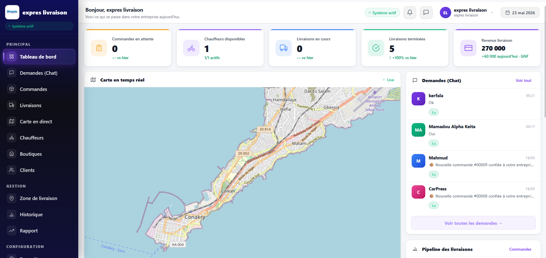The height and width of the screenshot is (258, 546).
Task: Click Commandes link in Pipeline des livraisons
Action: click(x=520, y=249)
